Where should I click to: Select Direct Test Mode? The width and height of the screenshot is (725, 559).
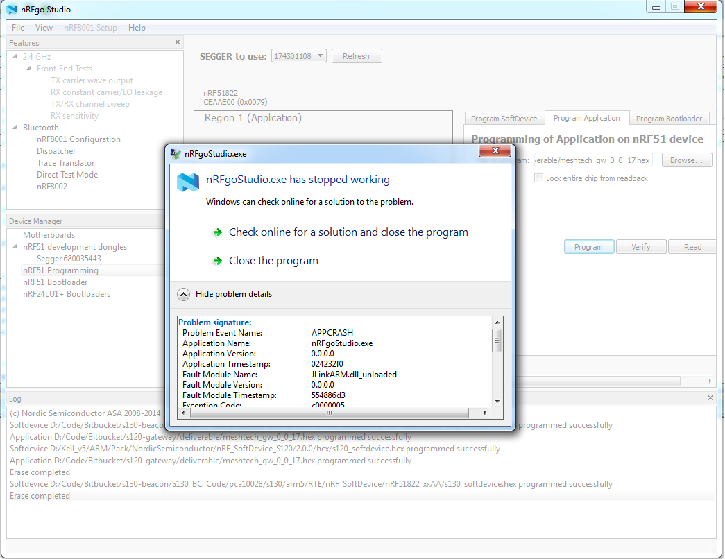click(67, 175)
